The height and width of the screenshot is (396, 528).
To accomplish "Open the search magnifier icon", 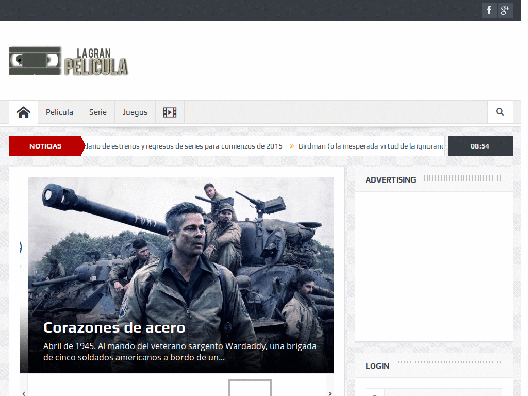I will coord(500,112).
